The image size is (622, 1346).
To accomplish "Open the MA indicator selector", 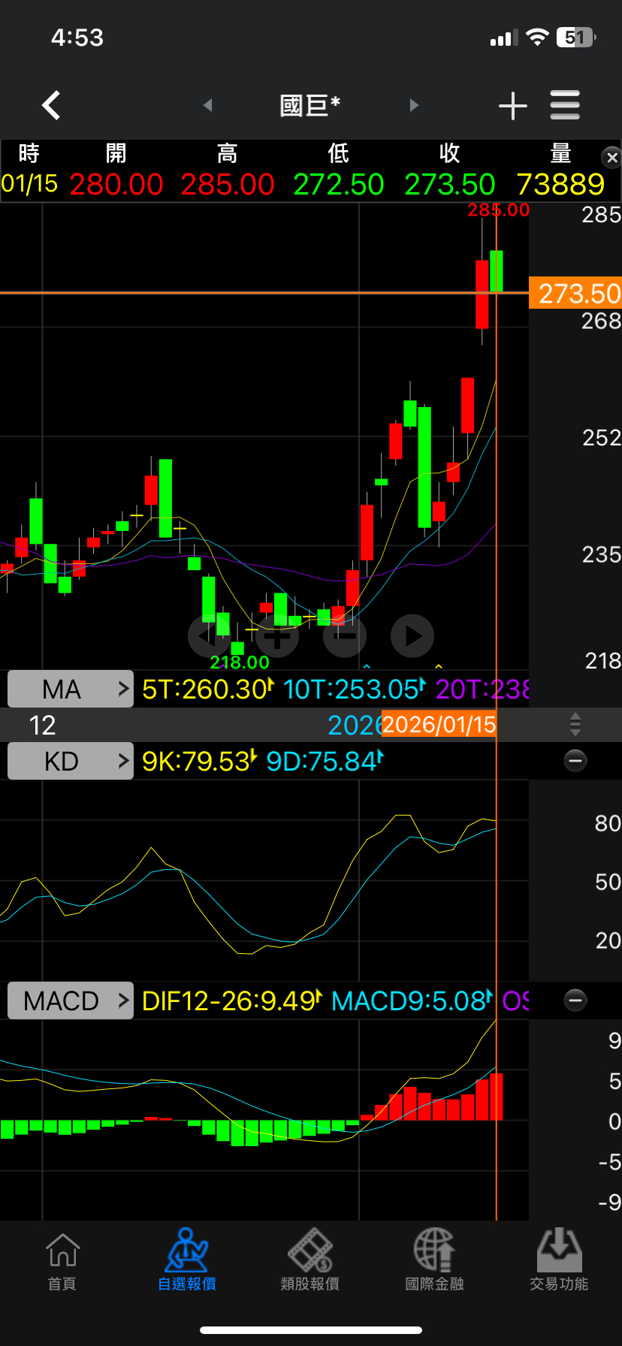I will tap(71, 689).
